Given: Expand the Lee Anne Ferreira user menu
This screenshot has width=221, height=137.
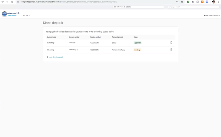Looking at the screenshot, I should click(x=211, y=15).
